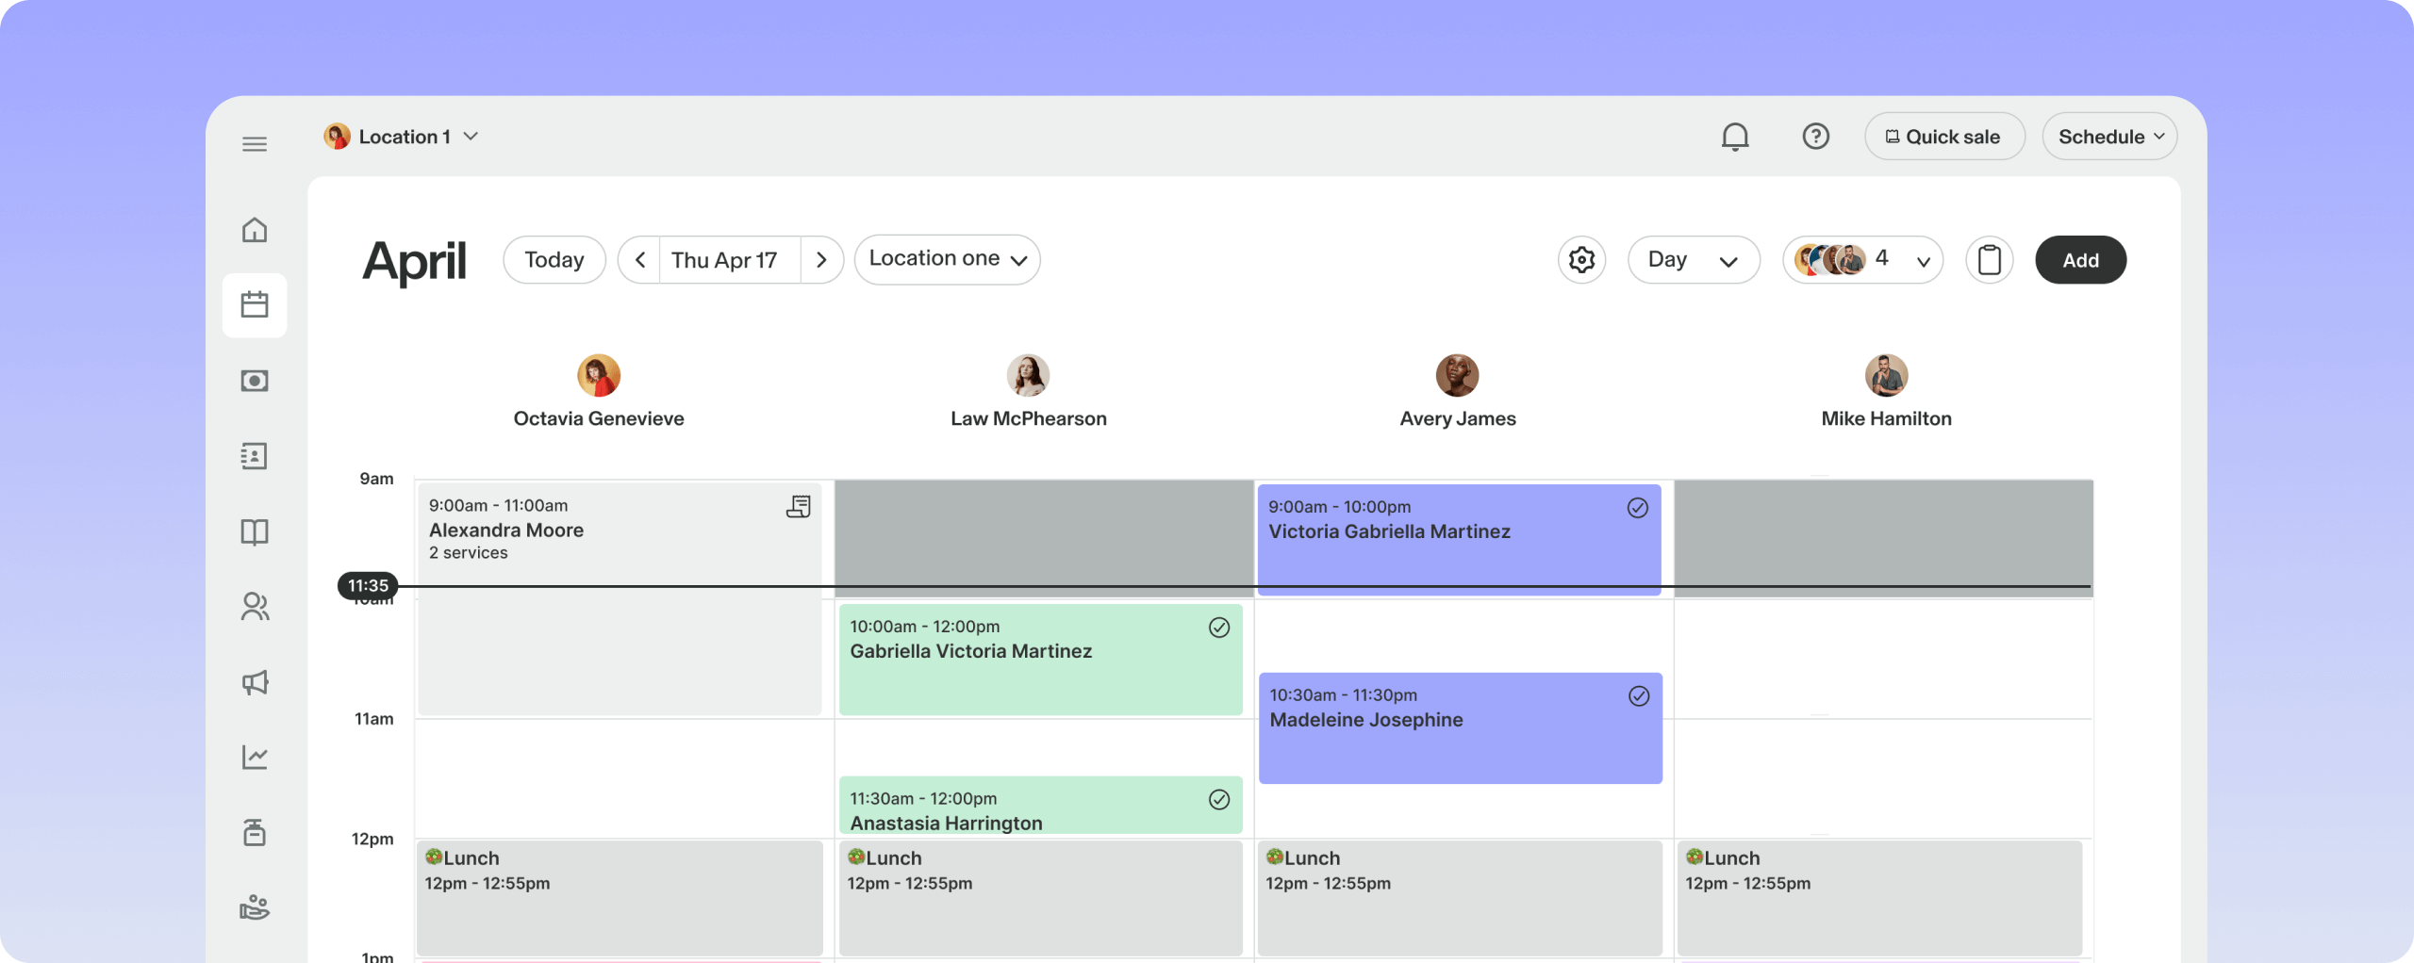2414x963 pixels.
Task: Open calendar settings gear
Action: [1581, 259]
